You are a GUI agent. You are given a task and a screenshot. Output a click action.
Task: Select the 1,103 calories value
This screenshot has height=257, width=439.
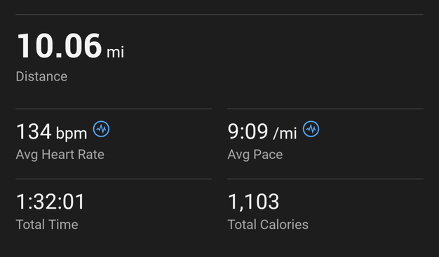tap(254, 202)
